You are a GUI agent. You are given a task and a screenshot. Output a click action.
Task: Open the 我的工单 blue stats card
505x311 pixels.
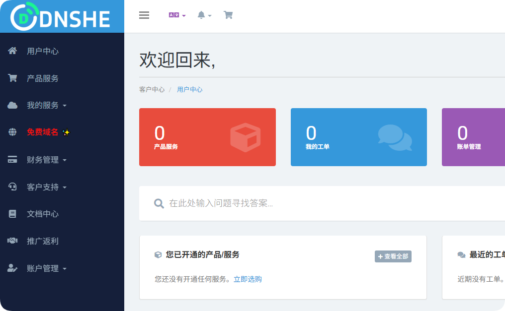[x=359, y=137]
